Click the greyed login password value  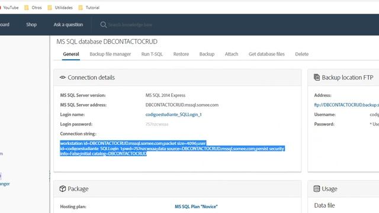tap(157, 124)
